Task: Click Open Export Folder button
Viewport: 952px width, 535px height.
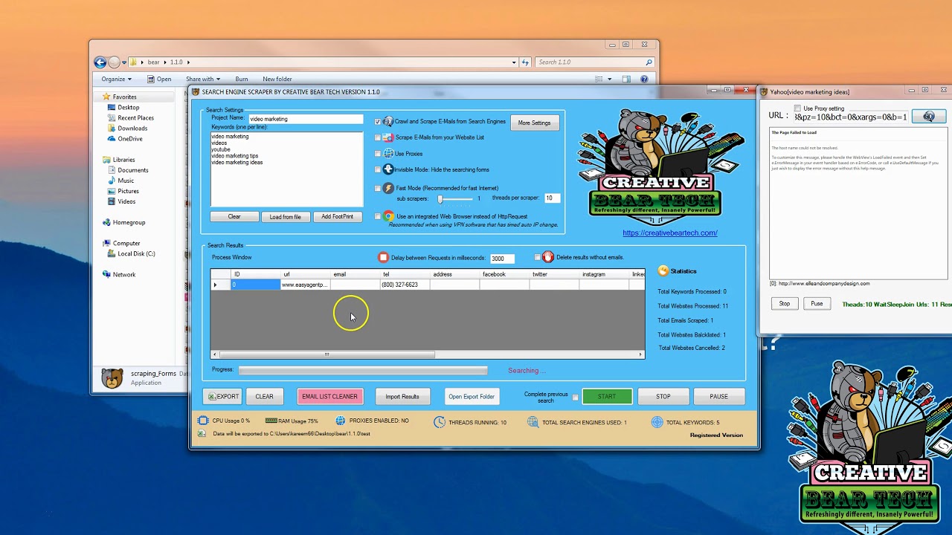Action: tap(472, 397)
